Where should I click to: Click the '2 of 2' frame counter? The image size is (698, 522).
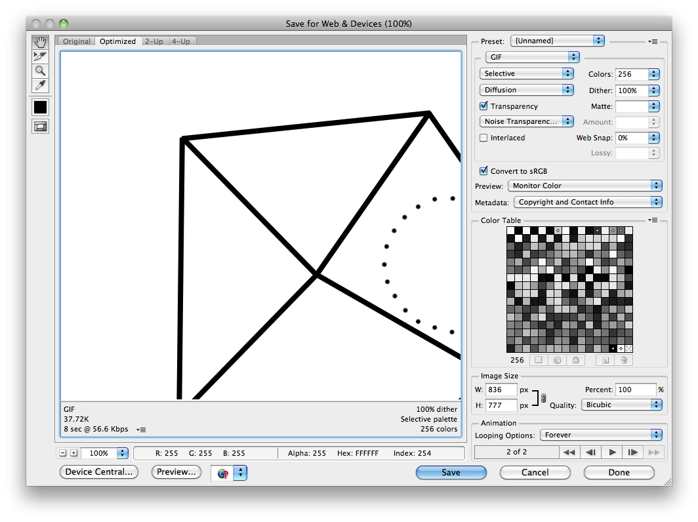pos(516,452)
